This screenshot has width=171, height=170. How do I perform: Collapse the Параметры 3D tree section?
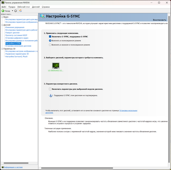tap(2, 49)
